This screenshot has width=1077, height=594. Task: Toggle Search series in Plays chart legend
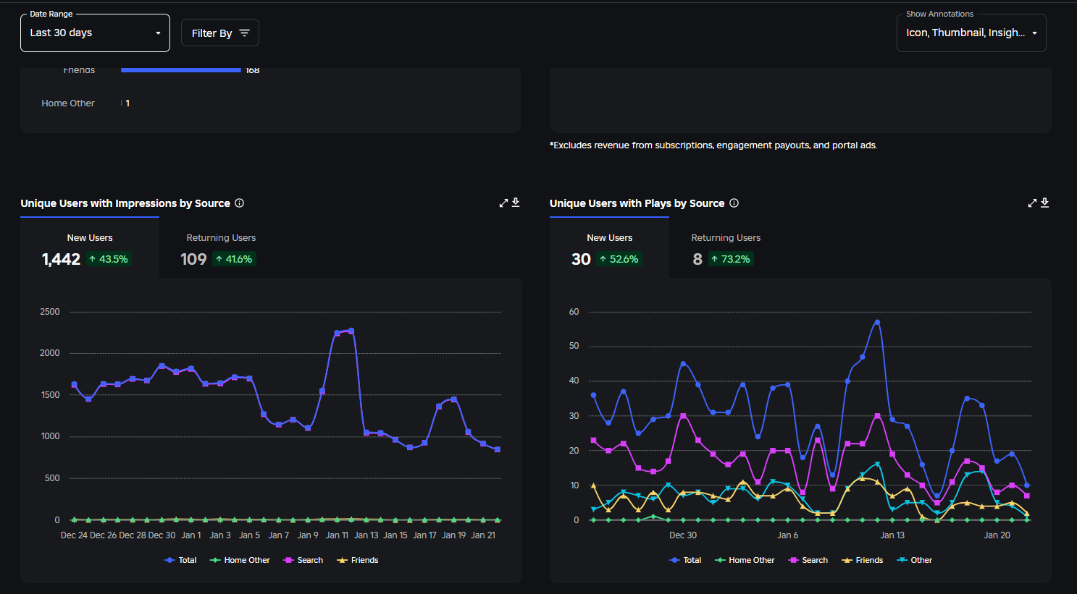[x=808, y=560]
